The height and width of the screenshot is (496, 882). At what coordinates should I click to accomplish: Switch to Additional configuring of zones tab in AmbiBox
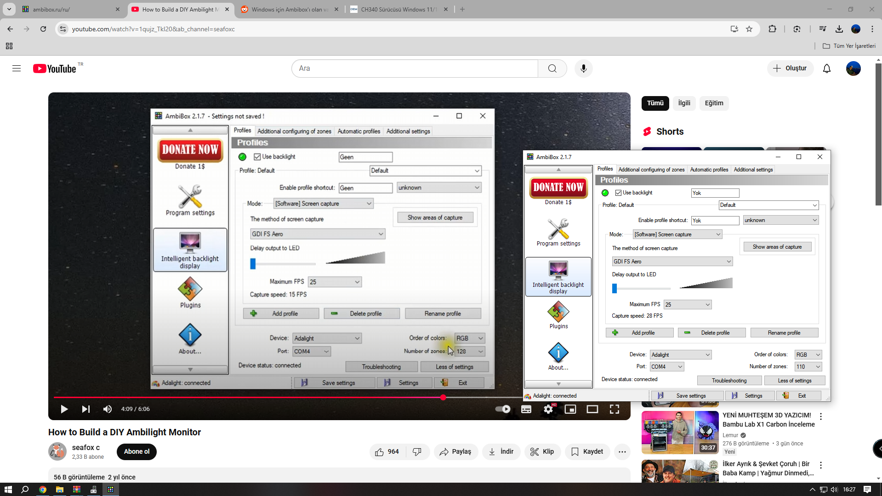click(651, 170)
